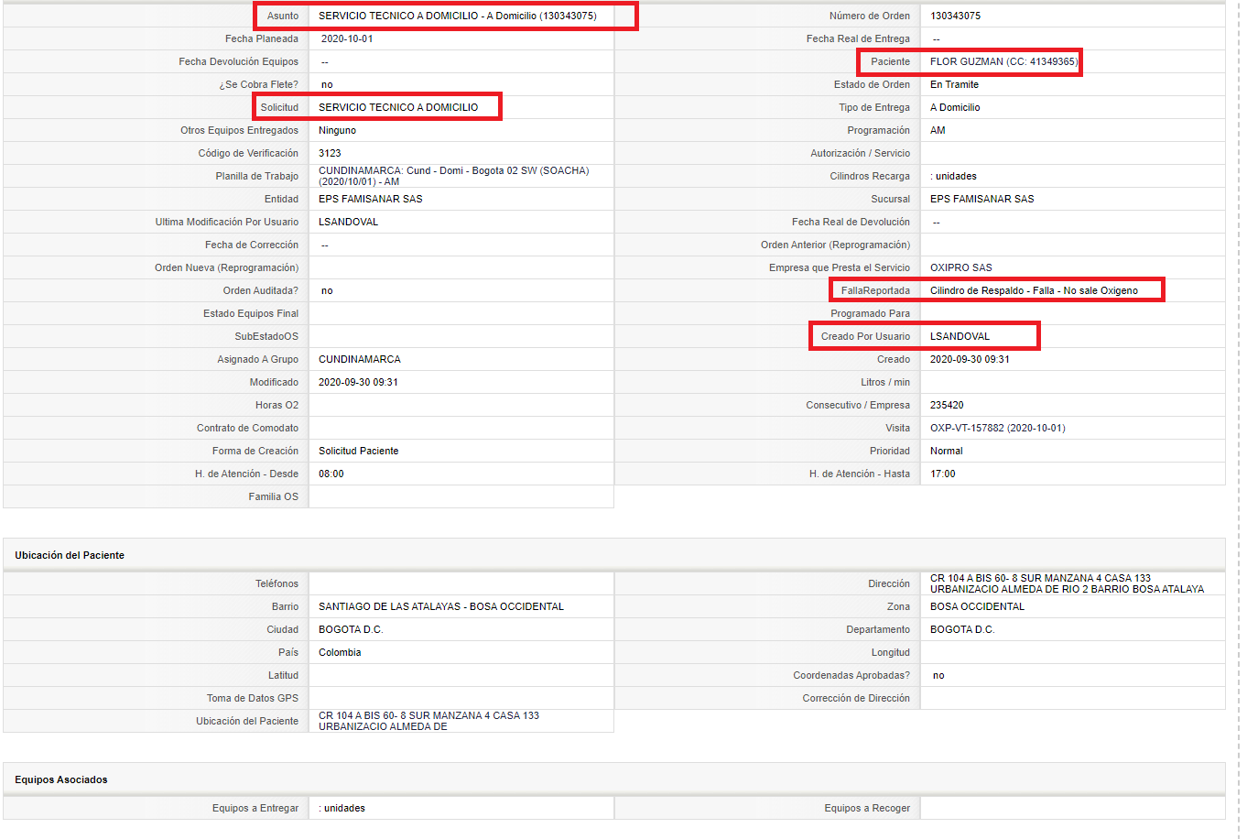Click Ultima Modificación Por Usuario value LSANDOVAL
This screenshot has height=839, width=1247.
pos(348,222)
